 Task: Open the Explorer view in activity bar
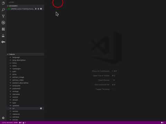pyautogui.click(x=3, y=3)
